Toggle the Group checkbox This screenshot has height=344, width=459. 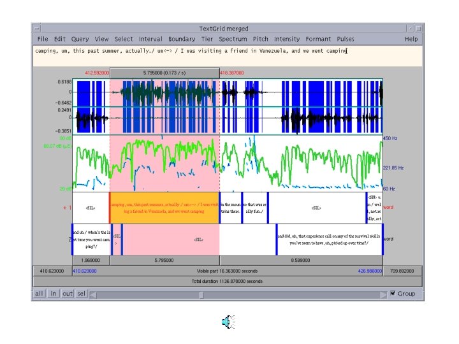[393, 293]
